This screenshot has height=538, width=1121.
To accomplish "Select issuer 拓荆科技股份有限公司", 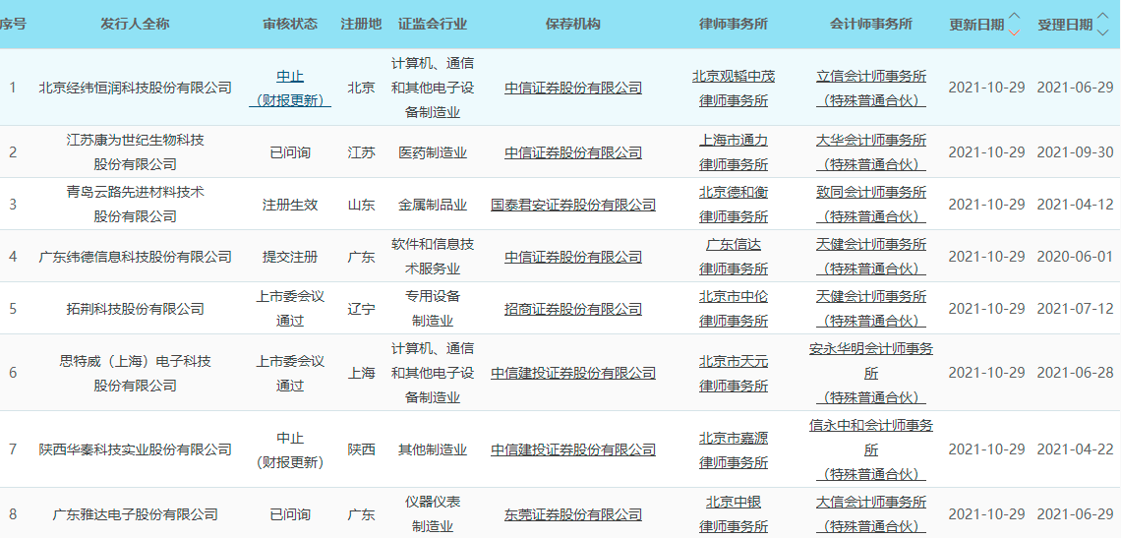I will 135,309.
